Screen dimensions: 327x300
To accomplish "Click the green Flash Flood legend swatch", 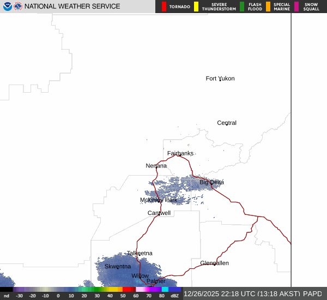I will pyautogui.click(x=242, y=7).
